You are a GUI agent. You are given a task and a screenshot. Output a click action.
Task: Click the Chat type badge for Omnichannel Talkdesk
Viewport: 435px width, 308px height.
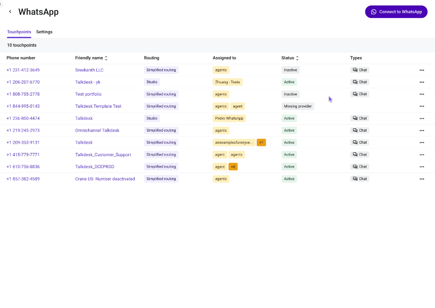(x=359, y=130)
